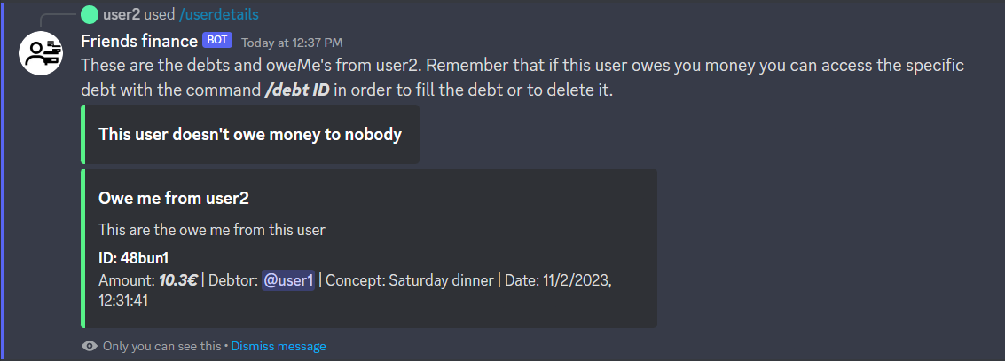Open the Friends finance bot profile name
The width and height of the screenshot is (1005, 361).
click(139, 41)
